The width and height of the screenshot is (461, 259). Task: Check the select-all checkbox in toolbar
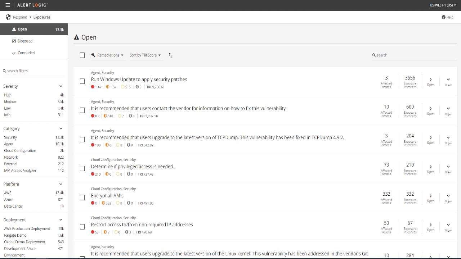coord(82,55)
